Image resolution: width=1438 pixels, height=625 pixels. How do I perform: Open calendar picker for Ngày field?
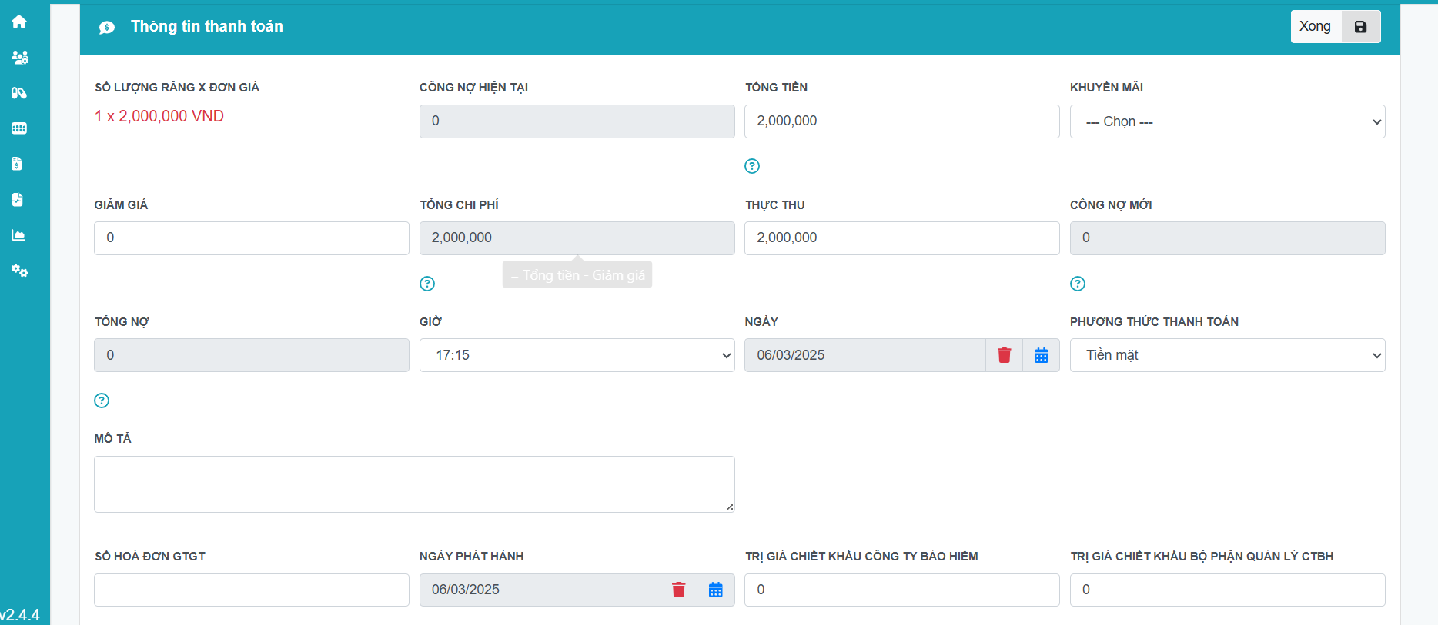[1041, 355]
